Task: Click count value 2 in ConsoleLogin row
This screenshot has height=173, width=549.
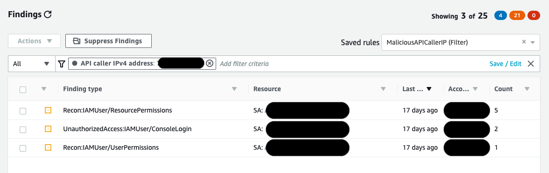Action: click(496, 129)
